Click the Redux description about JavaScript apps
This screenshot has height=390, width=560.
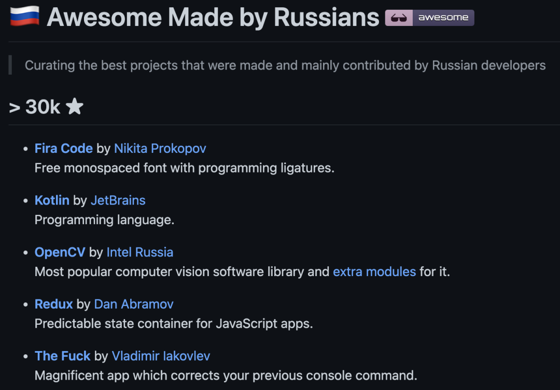(174, 324)
